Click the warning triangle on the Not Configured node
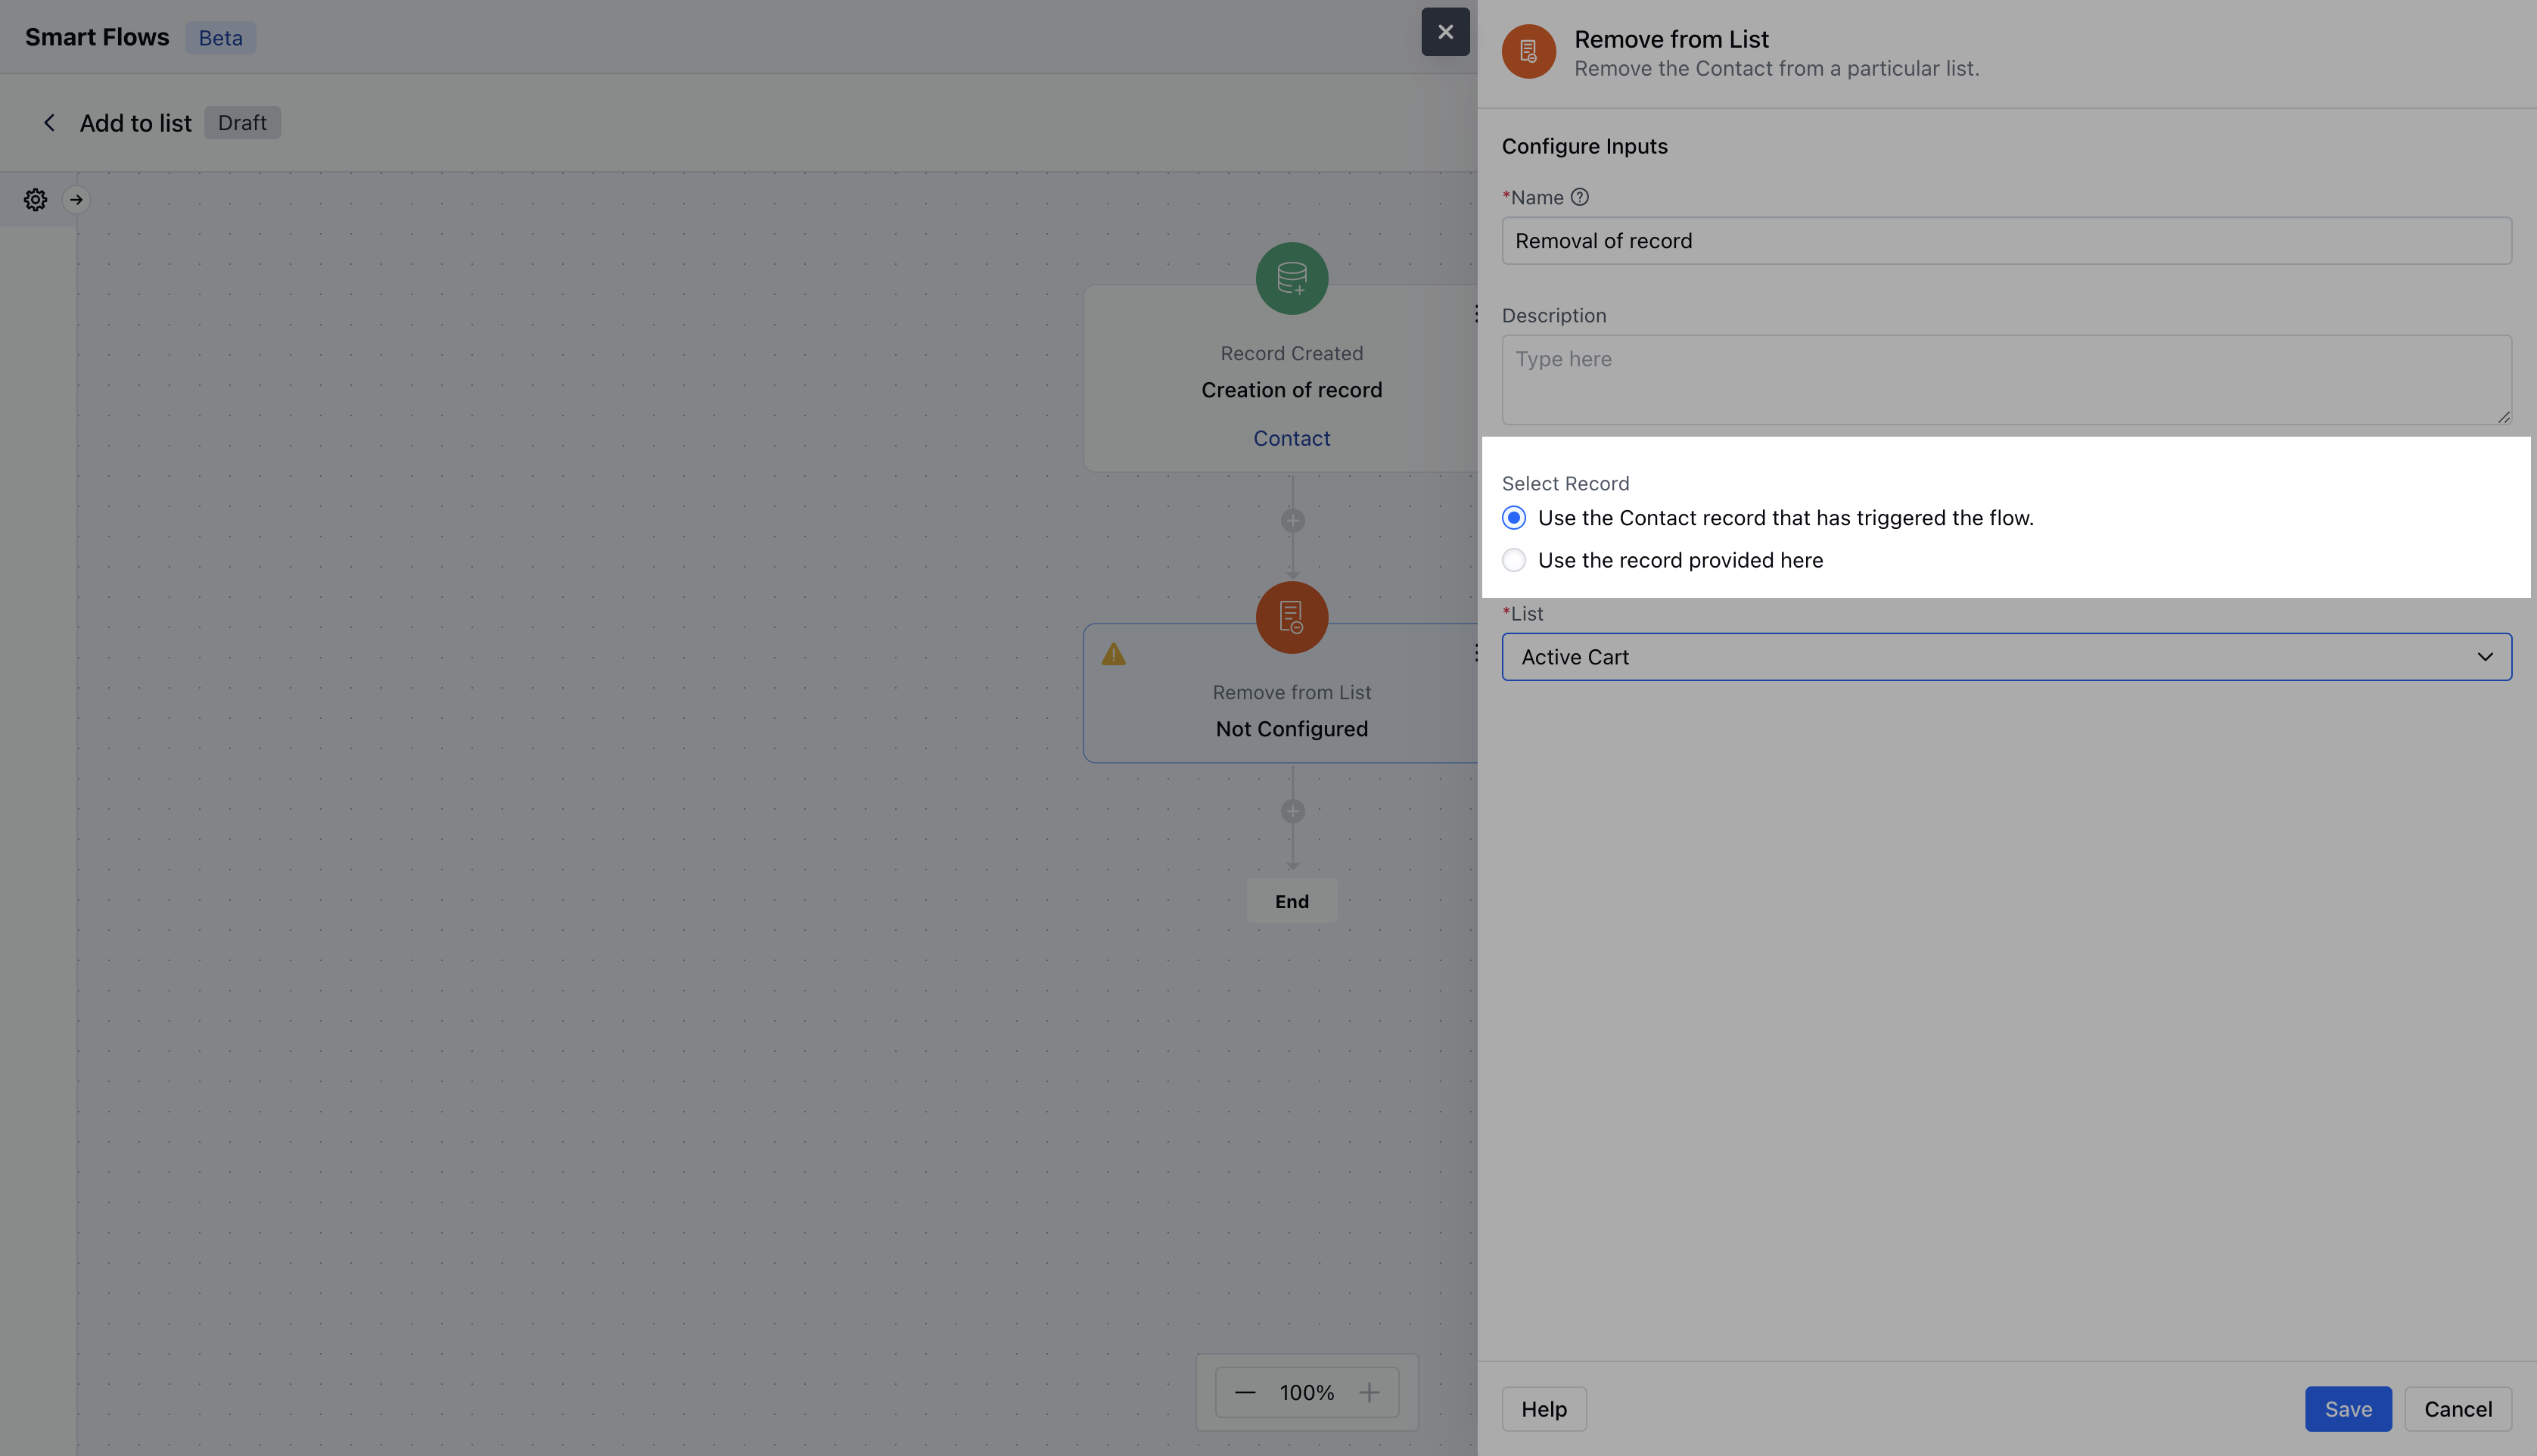Image resolution: width=2537 pixels, height=1456 pixels. pos(1115,655)
